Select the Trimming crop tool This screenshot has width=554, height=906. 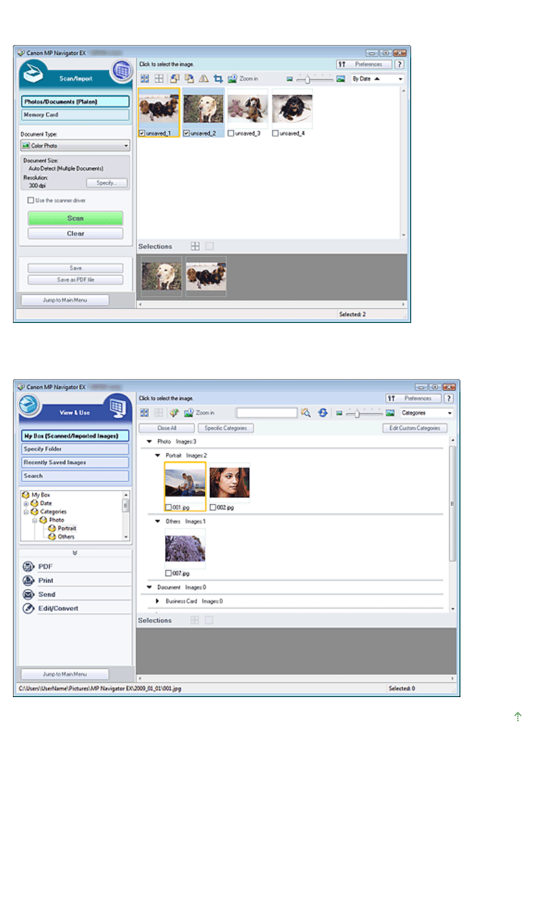point(218,79)
